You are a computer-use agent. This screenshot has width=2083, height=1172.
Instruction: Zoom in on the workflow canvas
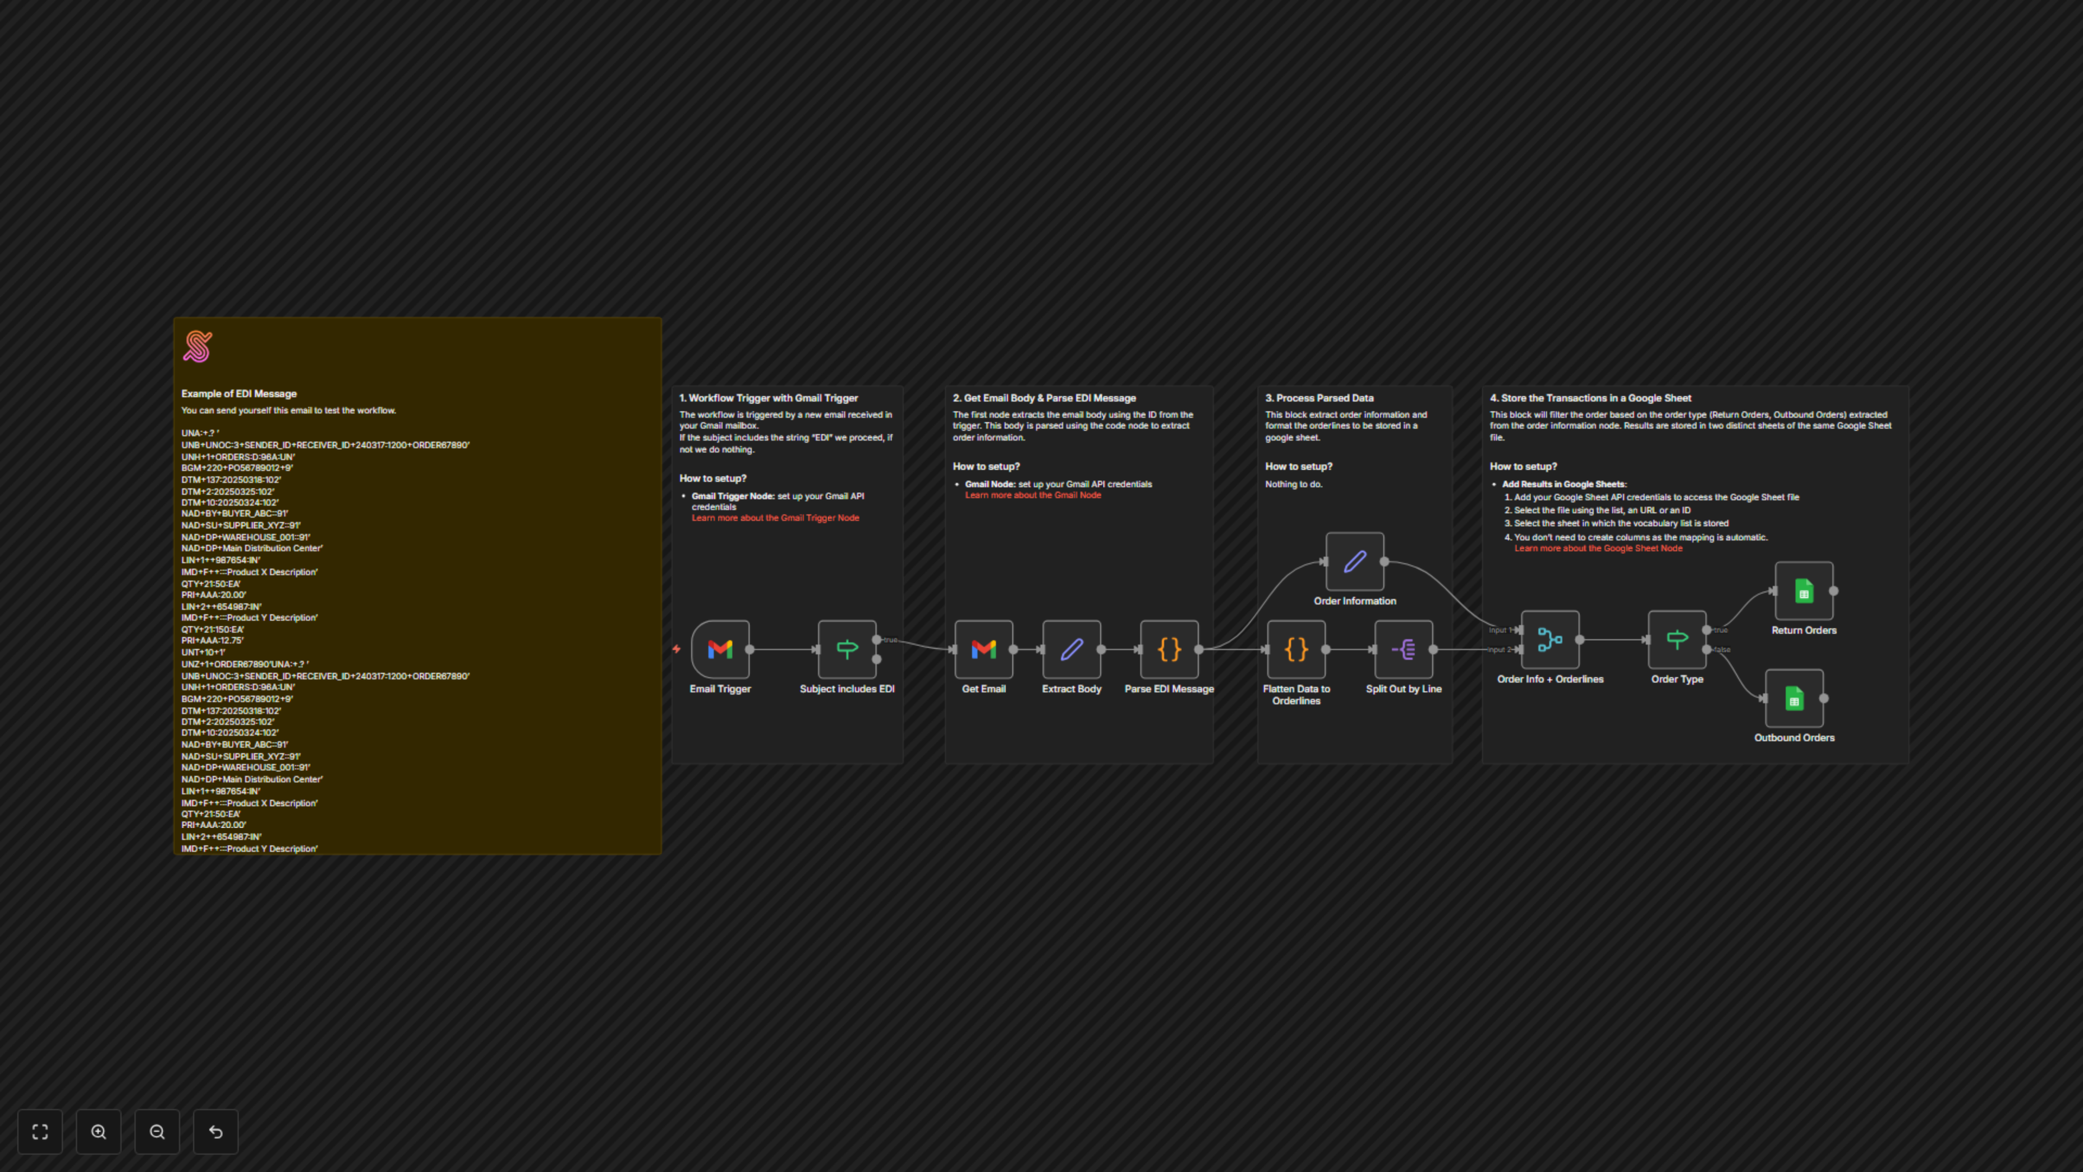point(99,1131)
